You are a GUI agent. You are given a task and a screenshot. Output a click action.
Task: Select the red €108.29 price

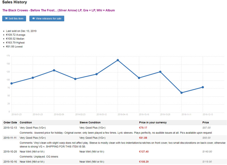coord(144,162)
